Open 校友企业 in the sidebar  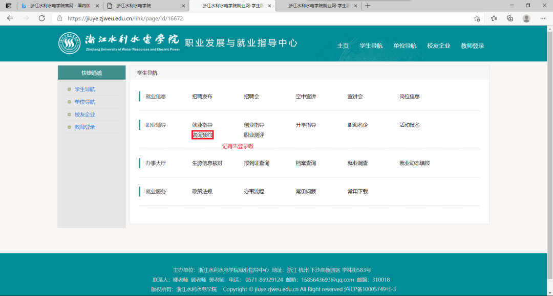(x=84, y=115)
